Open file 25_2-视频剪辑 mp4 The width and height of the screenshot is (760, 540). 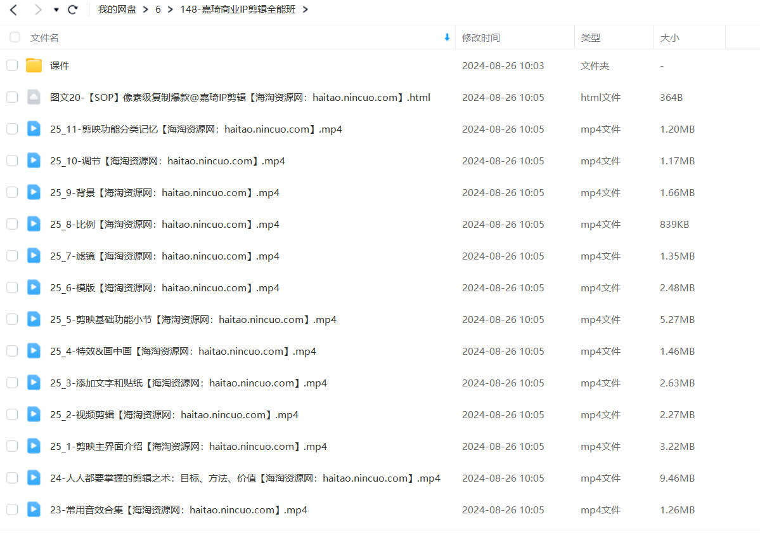174,414
